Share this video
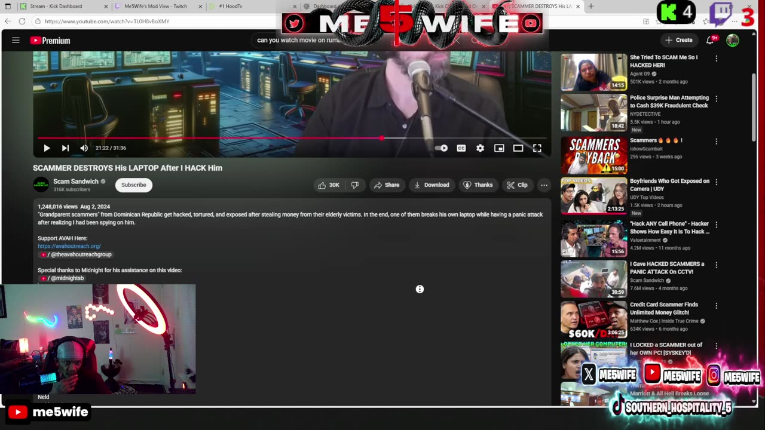 (x=386, y=185)
